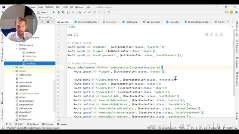Open the Structure side panel
The width and height of the screenshot is (239, 134).
(x=2, y=114)
